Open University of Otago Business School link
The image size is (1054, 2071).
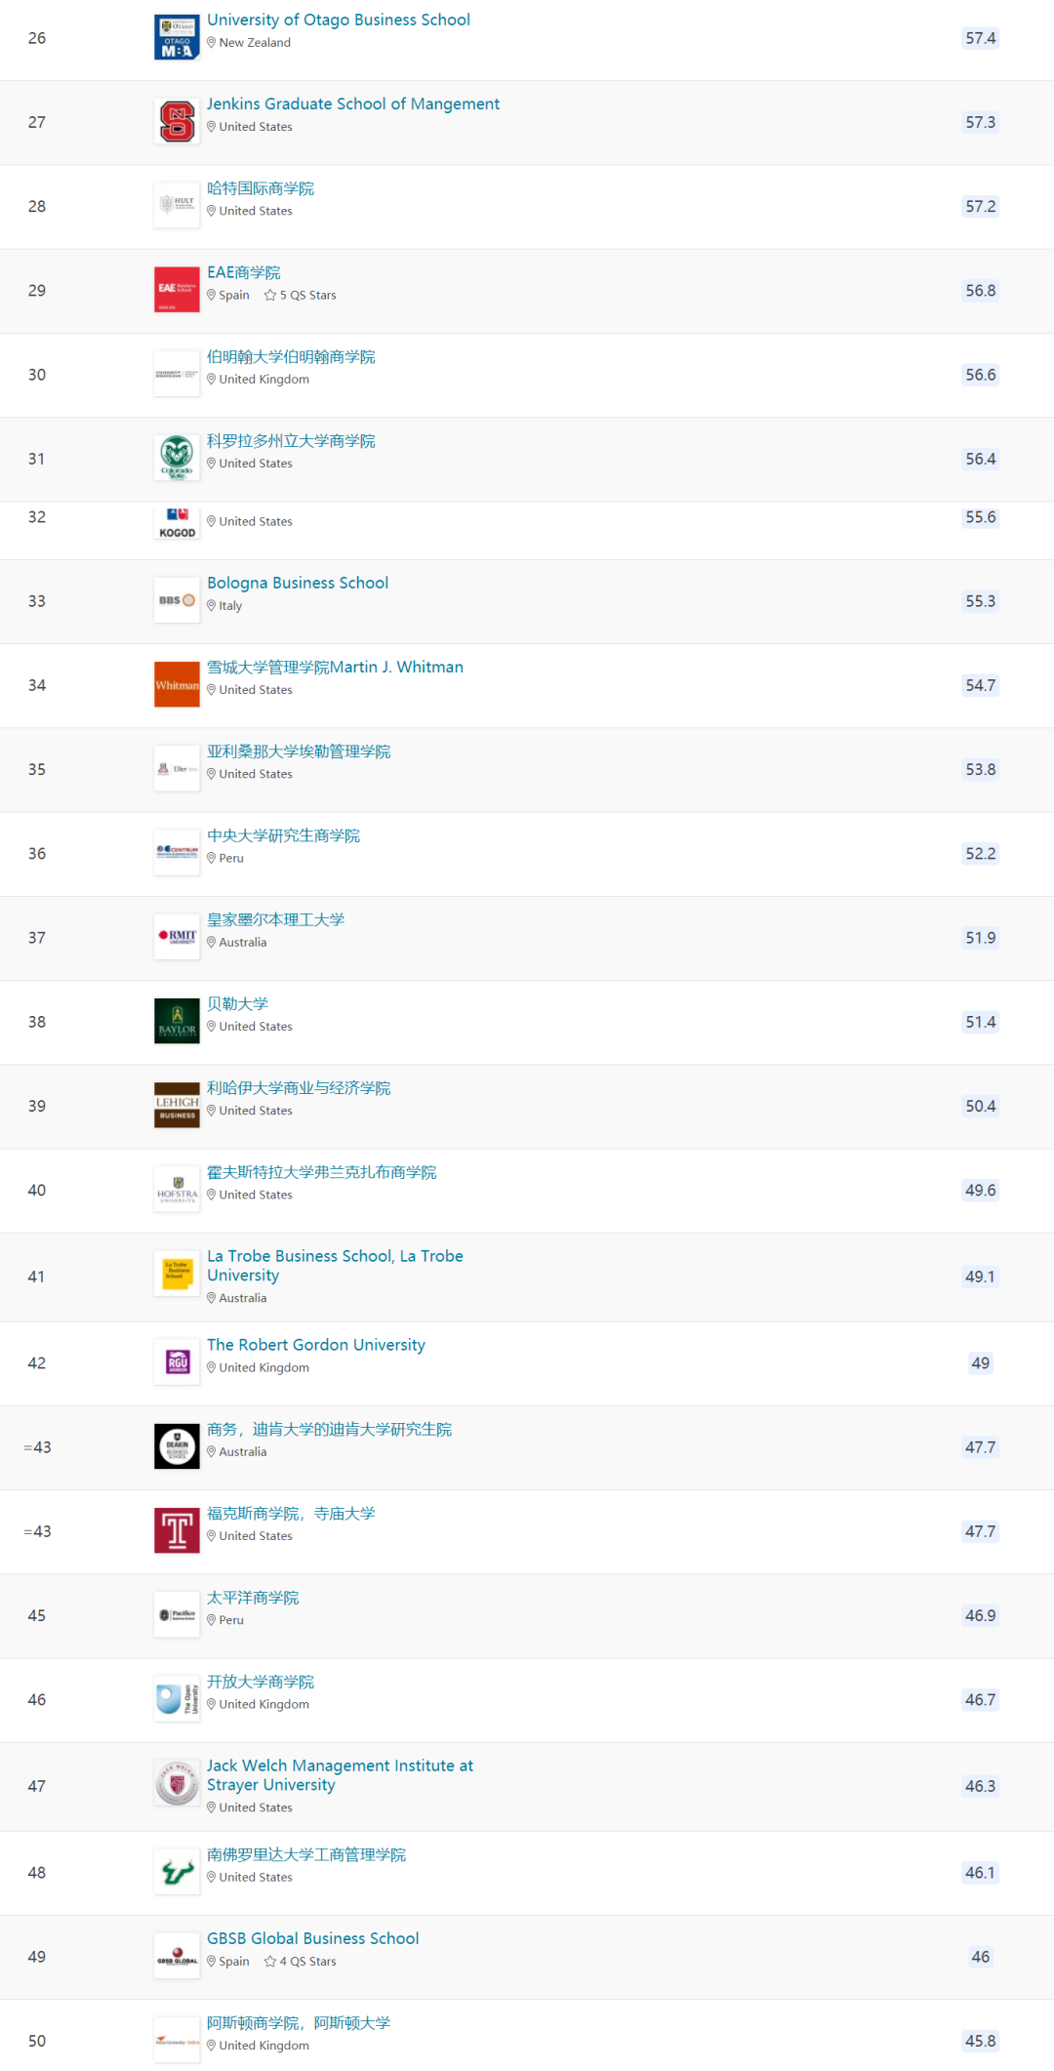[339, 20]
